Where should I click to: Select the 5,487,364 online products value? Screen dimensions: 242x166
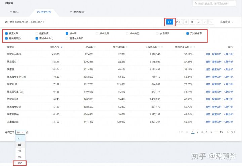(155, 122)
